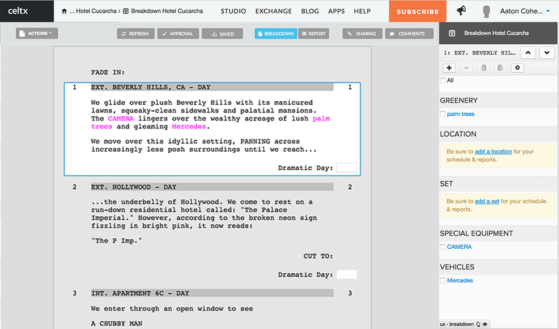
Task: Click the disabled minus remove button
Action: (466, 67)
